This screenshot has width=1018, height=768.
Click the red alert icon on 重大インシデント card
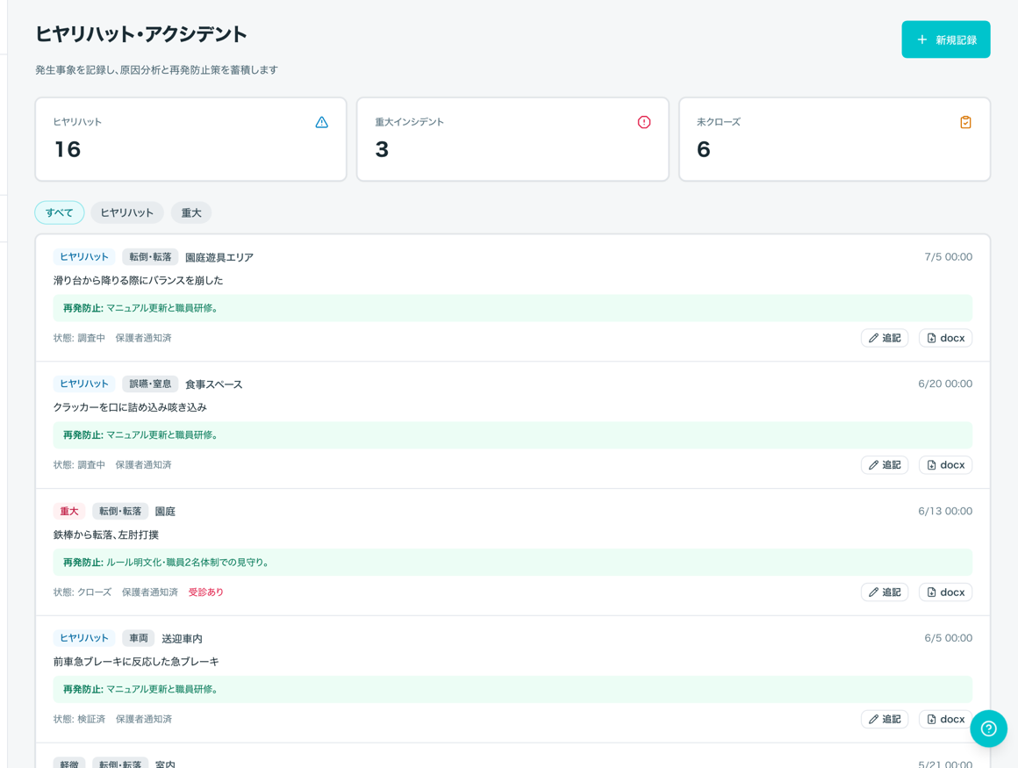[643, 122]
